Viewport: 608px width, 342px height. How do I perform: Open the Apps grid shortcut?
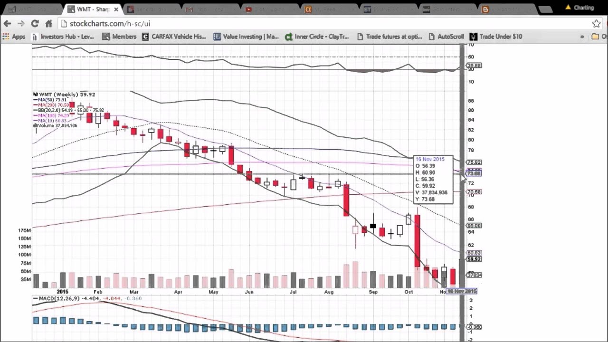pos(14,37)
